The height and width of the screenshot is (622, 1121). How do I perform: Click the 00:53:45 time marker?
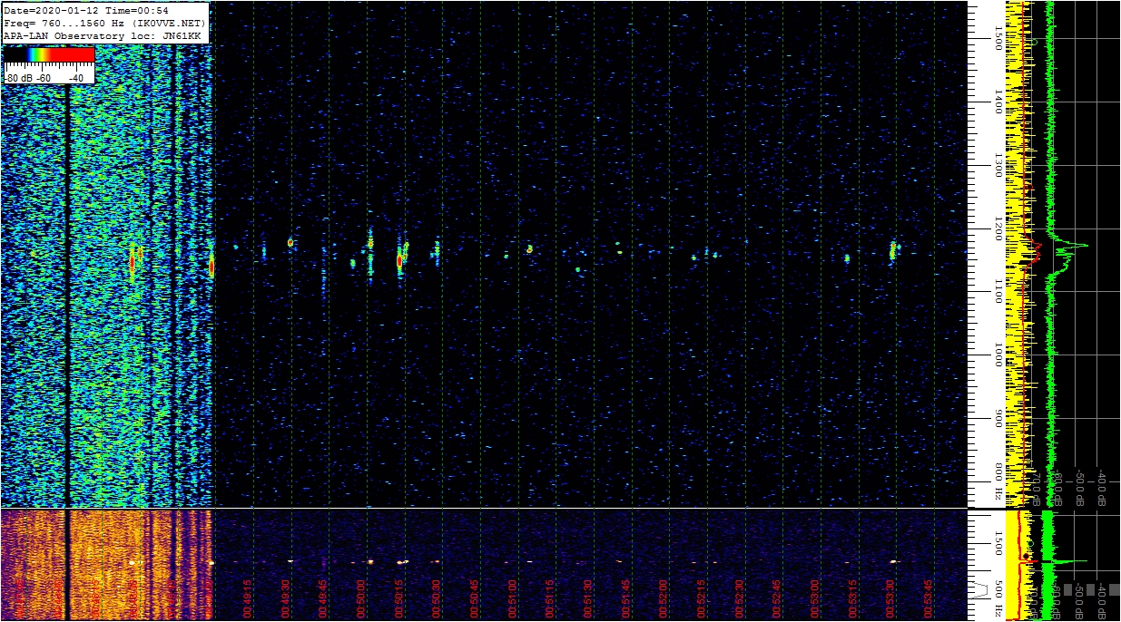(x=928, y=599)
